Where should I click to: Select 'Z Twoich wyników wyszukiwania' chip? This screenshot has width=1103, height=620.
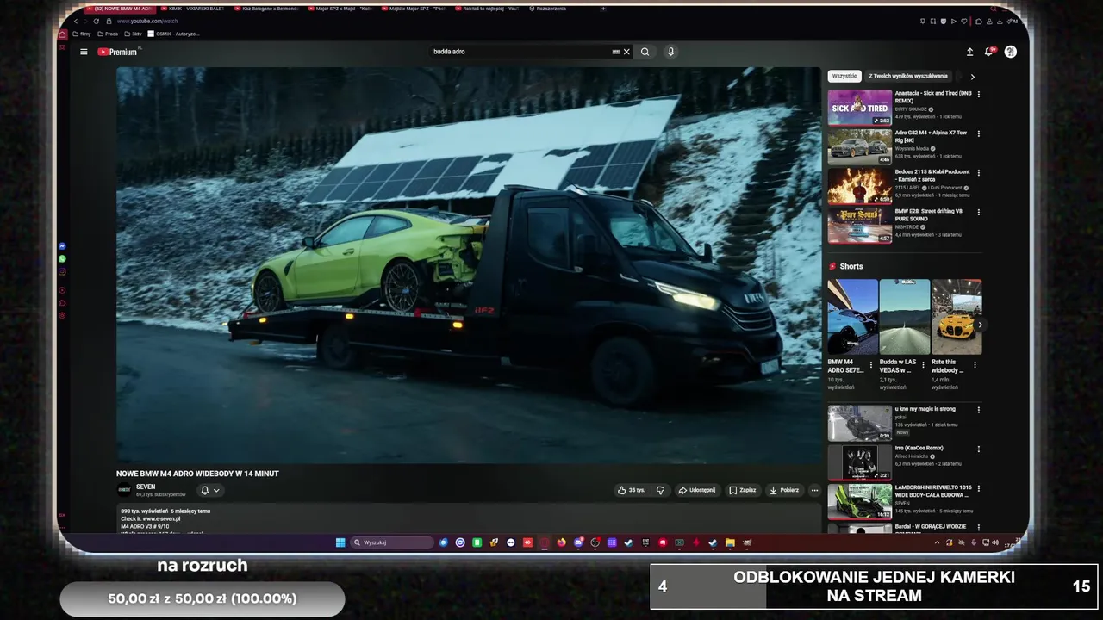[x=907, y=76]
